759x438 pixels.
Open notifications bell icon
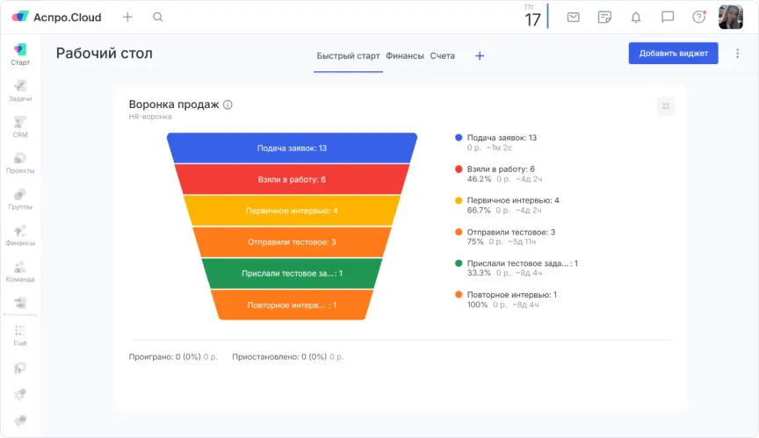click(636, 17)
